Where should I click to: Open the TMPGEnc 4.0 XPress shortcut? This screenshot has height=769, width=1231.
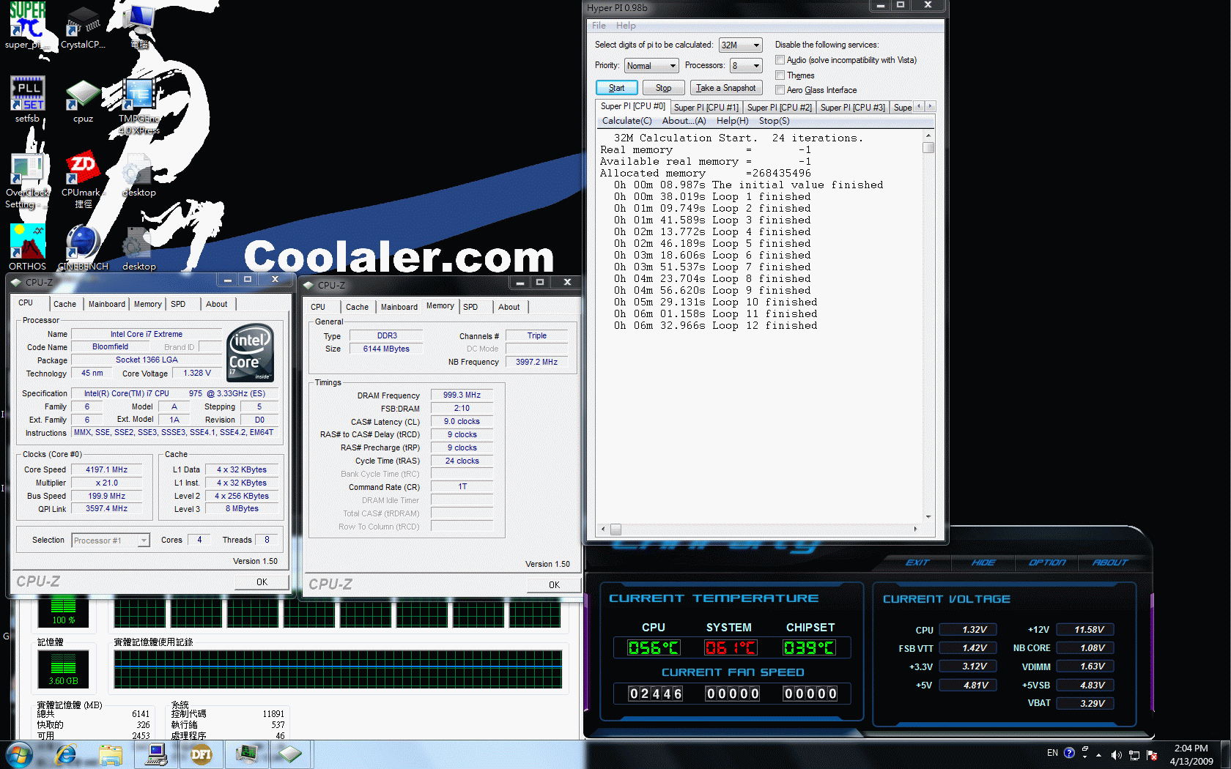point(138,106)
